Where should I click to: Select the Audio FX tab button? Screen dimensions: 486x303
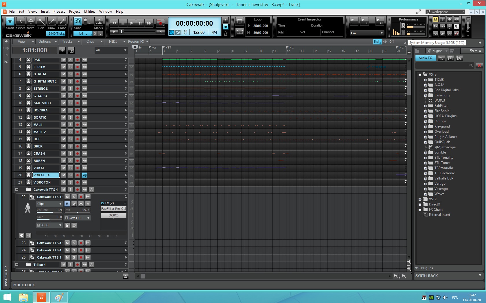[425, 58]
